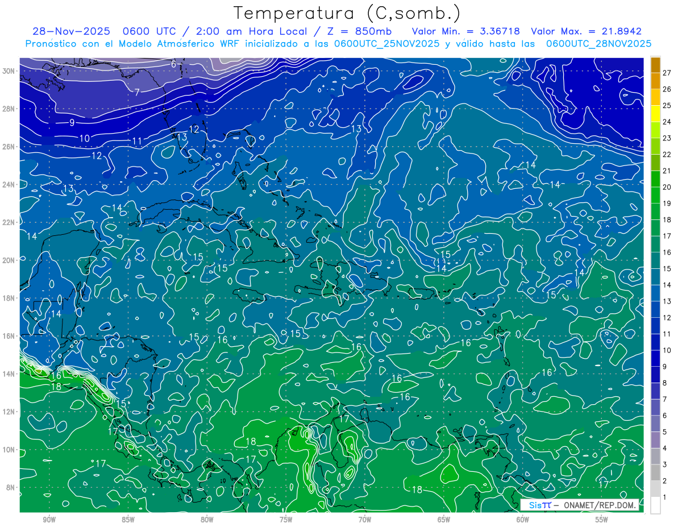The width and height of the screenshot is (682, 527).
Task: Click the 60W longitude axis label
Action: point(523,520)
